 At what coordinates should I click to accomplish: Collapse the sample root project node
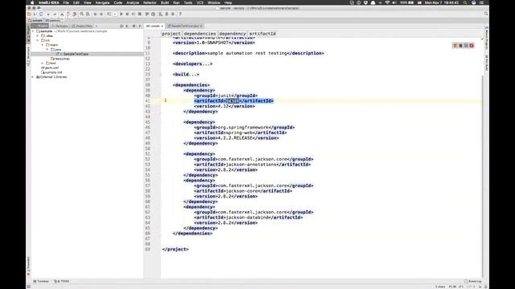(33, 31)
